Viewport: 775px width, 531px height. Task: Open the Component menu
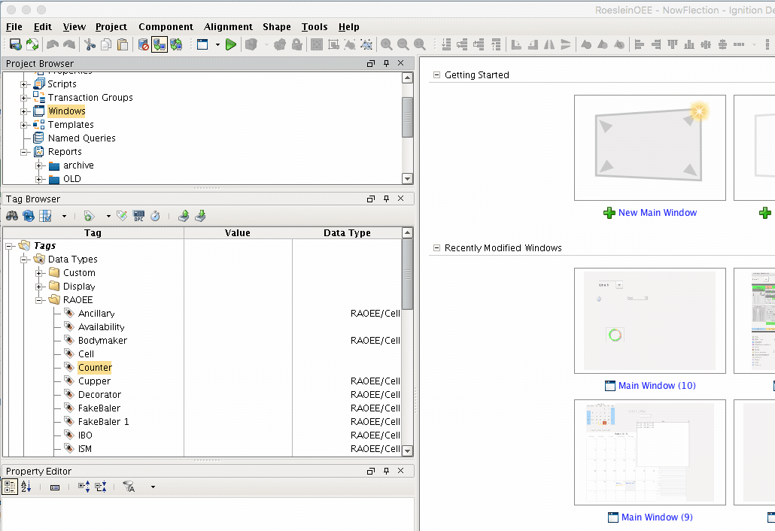166,26
